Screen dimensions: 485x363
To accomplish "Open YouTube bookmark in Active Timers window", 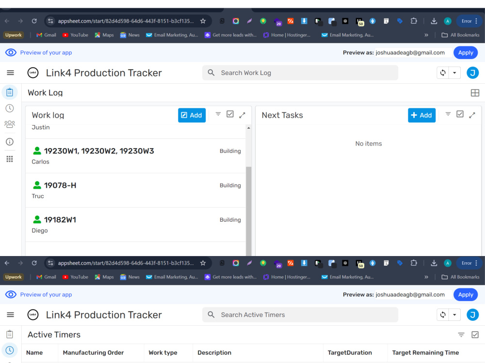I will click(x=75, y=277).
